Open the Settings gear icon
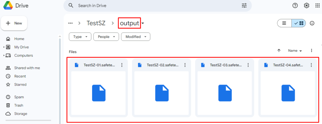Viewport: 322px width, 124px height. pyautogui.click(x=307, y=6)
